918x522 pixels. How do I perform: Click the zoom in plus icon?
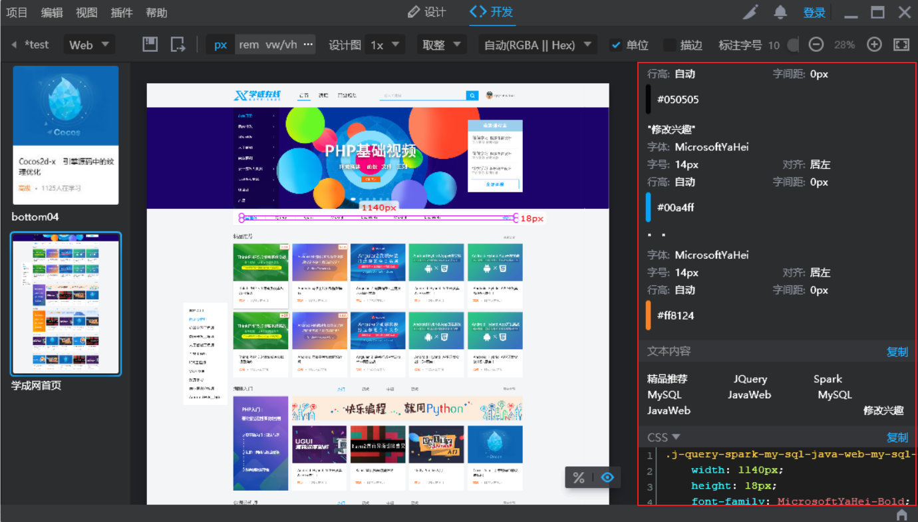[x=874, y=45]
